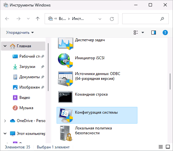Click the Инст... breadcrumb segment
Screen dimensions: 173x151
pos(78,19)
